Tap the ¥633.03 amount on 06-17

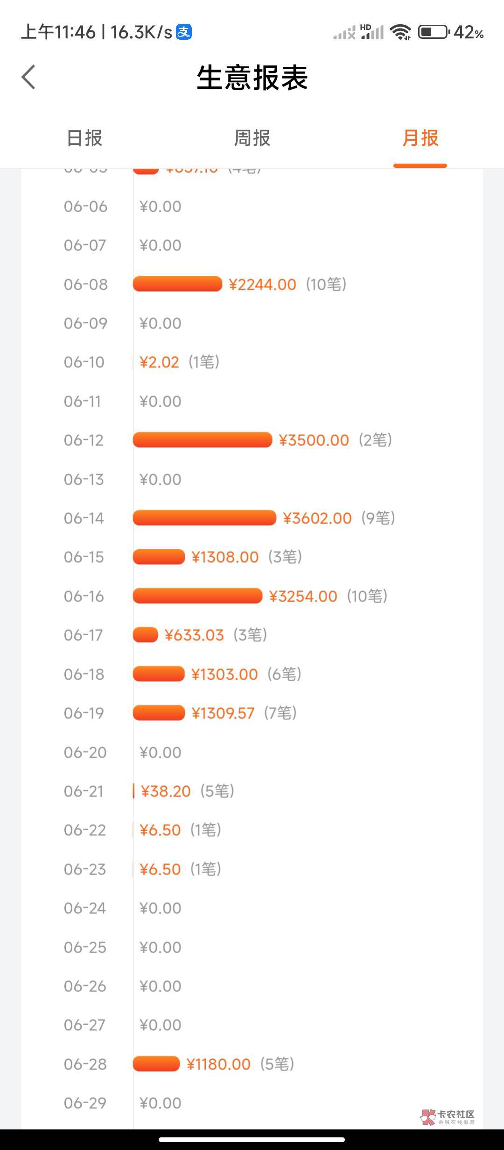pos(194,635)
